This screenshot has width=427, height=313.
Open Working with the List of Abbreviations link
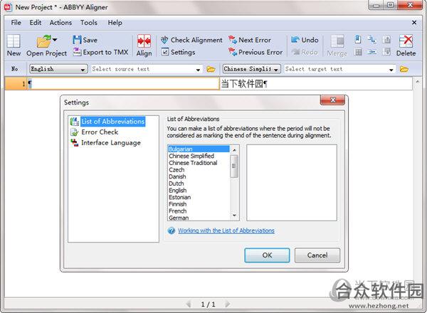pos(226,230)
